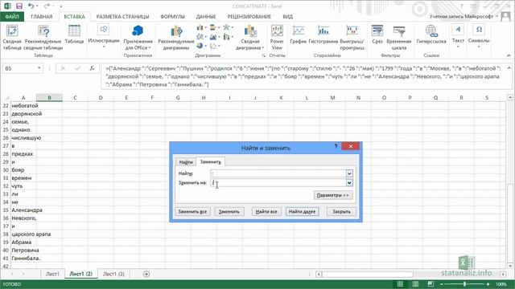The image size is (515, 289).
Task: Show more options with Параметры >>
Action: pos(332,195)
